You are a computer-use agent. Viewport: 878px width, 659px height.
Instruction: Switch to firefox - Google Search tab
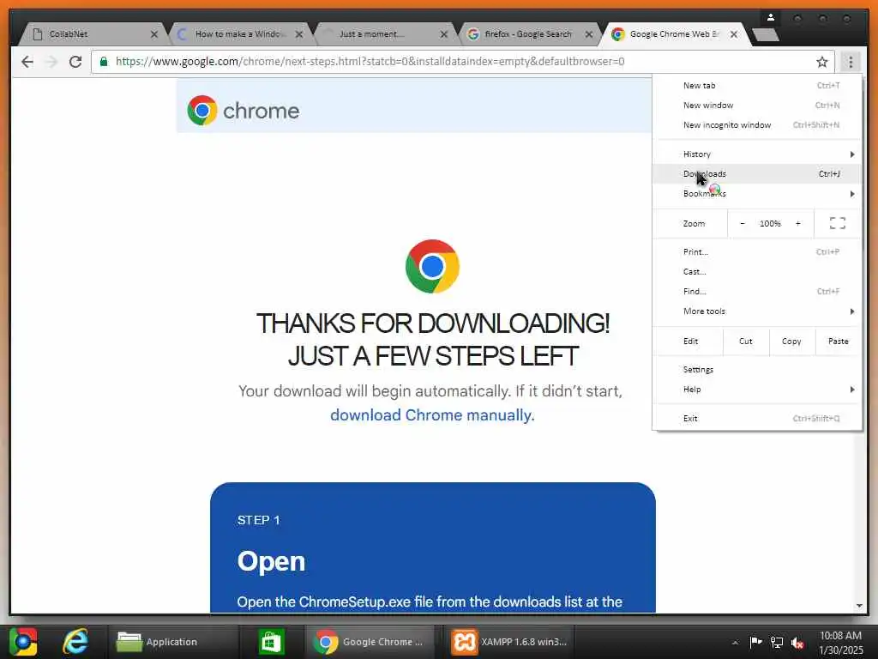click(526, 34)
